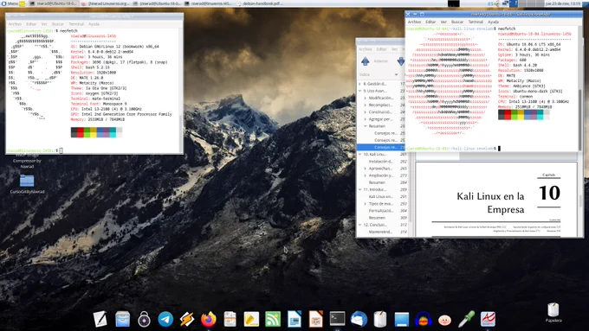Click the white trash-bin dock icon

pos(380,320)
